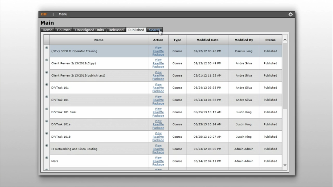Click the scrollbar down arrow
This screenshot has height=187, width=333.
[x=285, y=165]
